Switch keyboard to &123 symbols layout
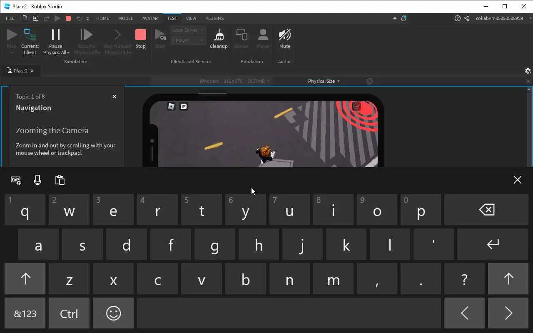The width and height of the screenshot is (533, 333). (25, 313)
